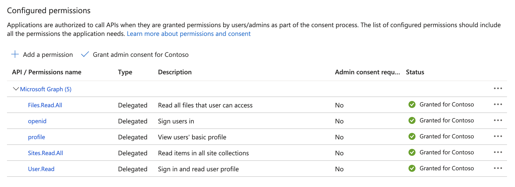The width and height of the screenshot is (515, 187).
Task: Open the ellipsis menu for profile row
Action: click(x=498, y=136)
